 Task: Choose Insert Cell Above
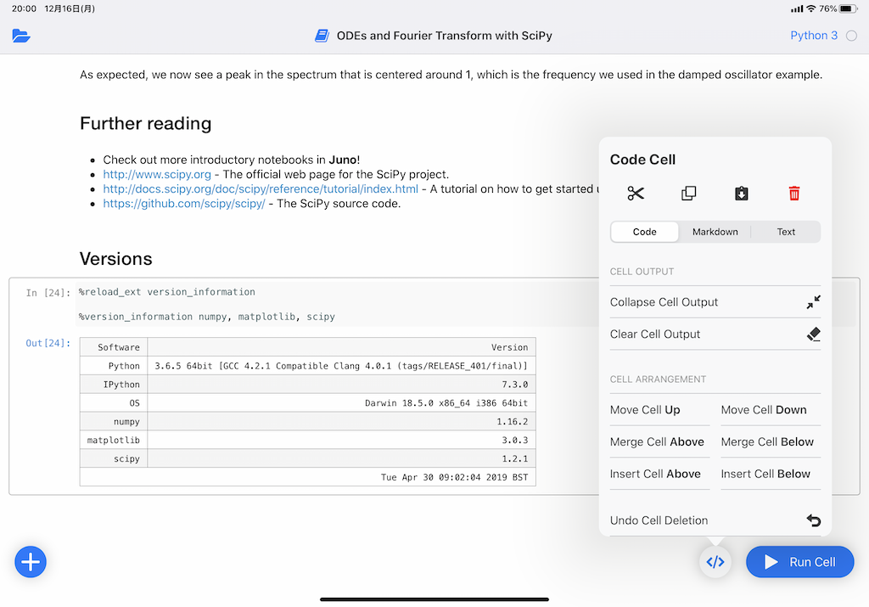pyautogui.click(x=659, y=475)
